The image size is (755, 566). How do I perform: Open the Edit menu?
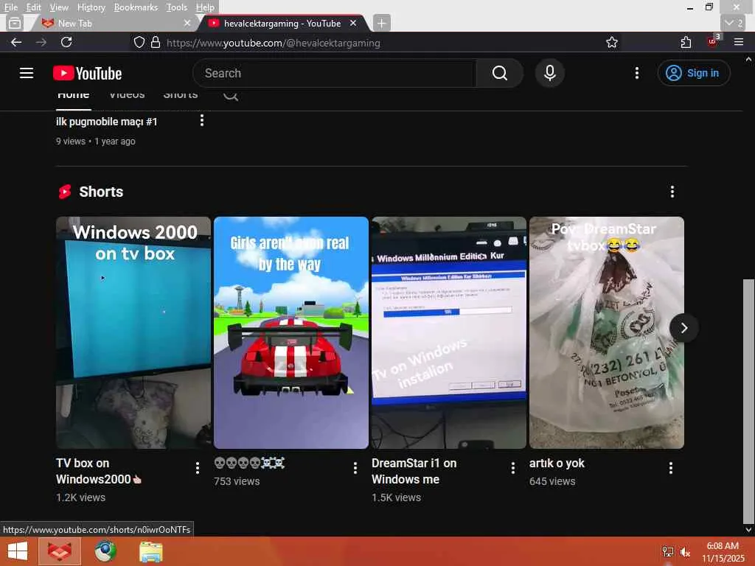(x=33, y=7)
